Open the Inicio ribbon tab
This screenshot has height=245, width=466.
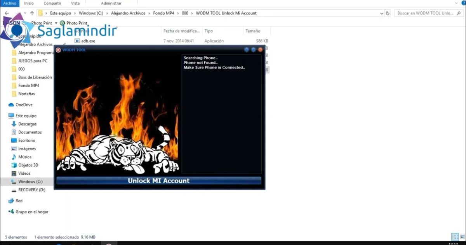[x=29, y=3]
